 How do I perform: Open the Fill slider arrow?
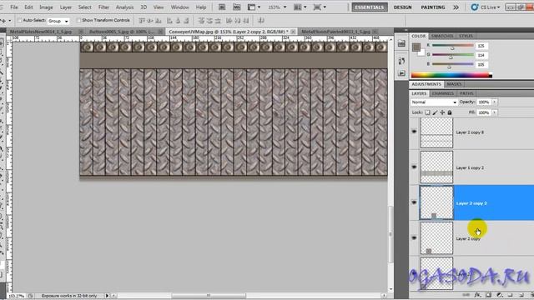[495, 112]
